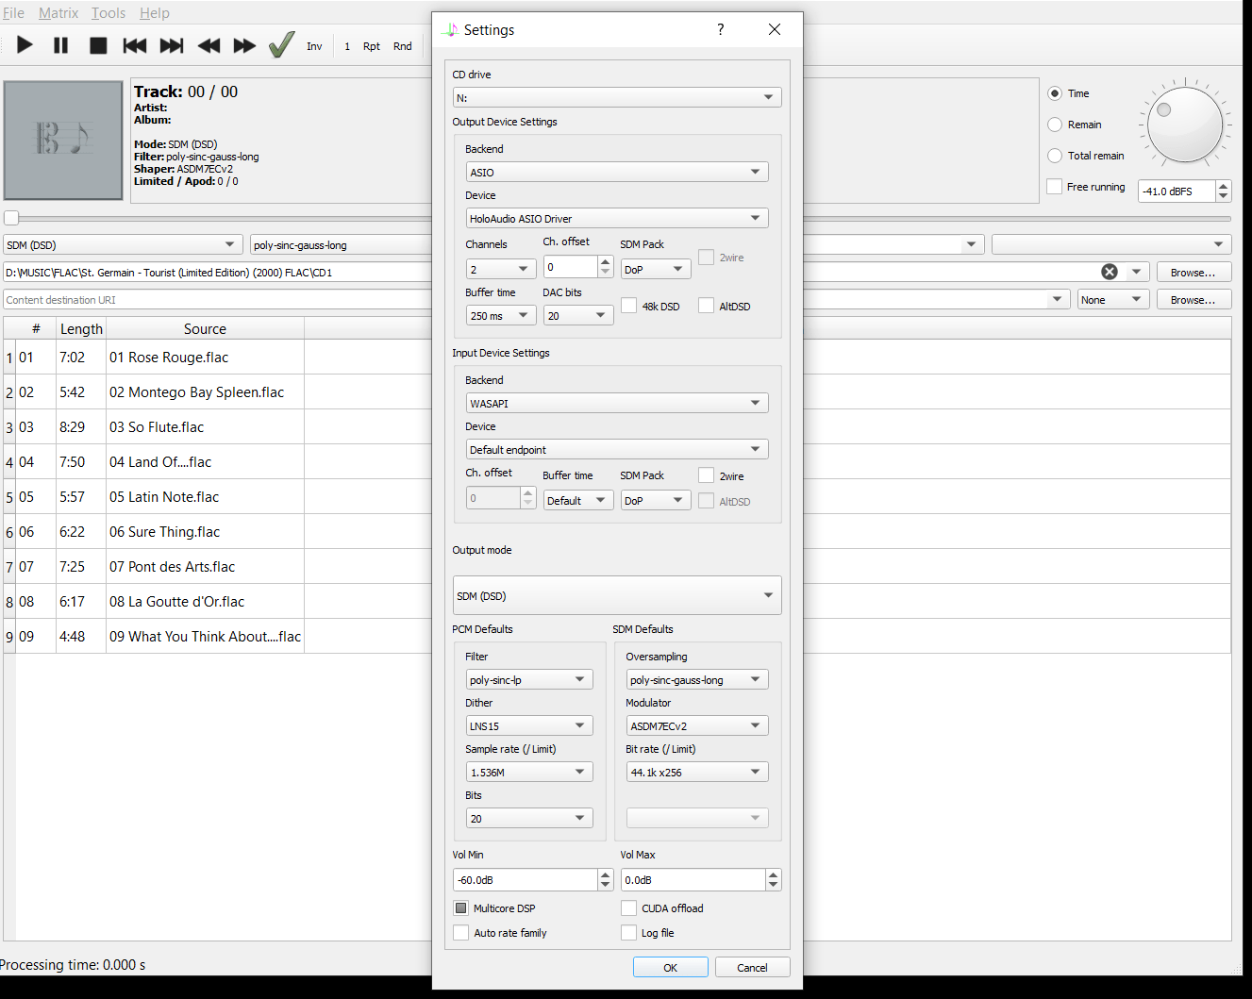Start playback with the Play button

(x=25, y=45)
